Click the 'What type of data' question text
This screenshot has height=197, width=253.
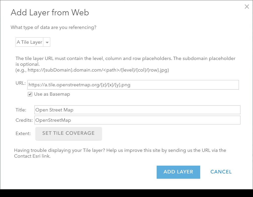pyautogui.click(x=53, y=27)
